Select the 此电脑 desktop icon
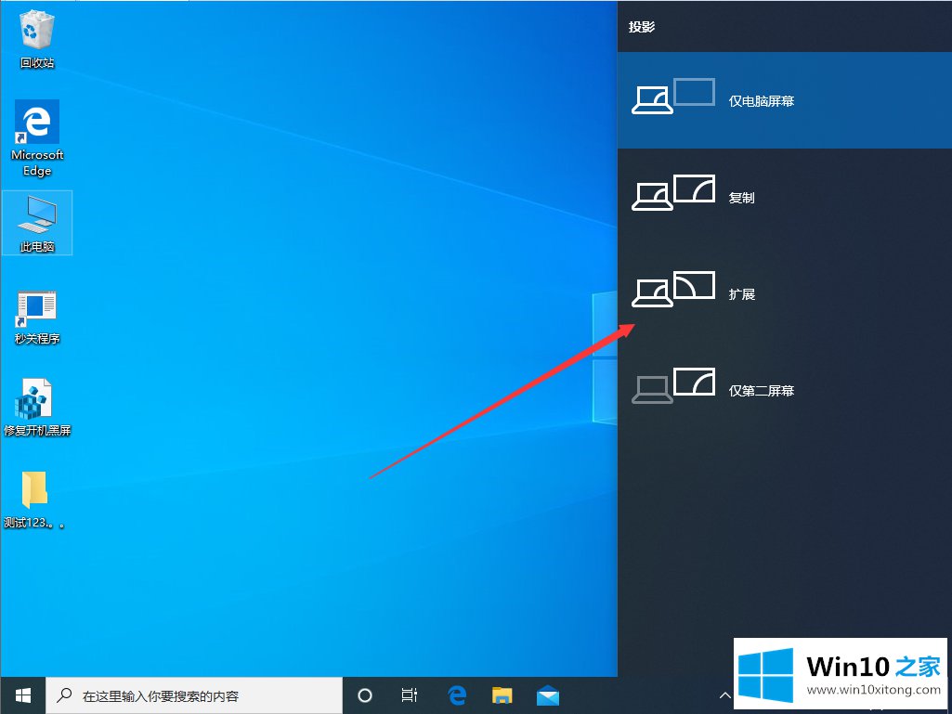This screenshot has width=952, height=714. [37, 222]
